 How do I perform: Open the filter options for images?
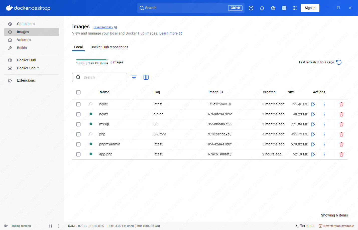134,77
